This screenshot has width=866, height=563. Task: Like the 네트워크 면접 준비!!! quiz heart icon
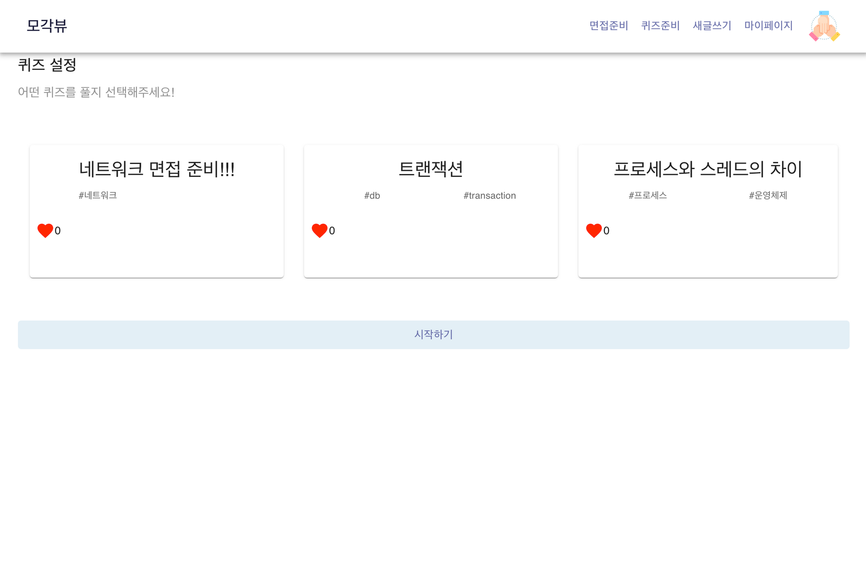tap(45, 230)
